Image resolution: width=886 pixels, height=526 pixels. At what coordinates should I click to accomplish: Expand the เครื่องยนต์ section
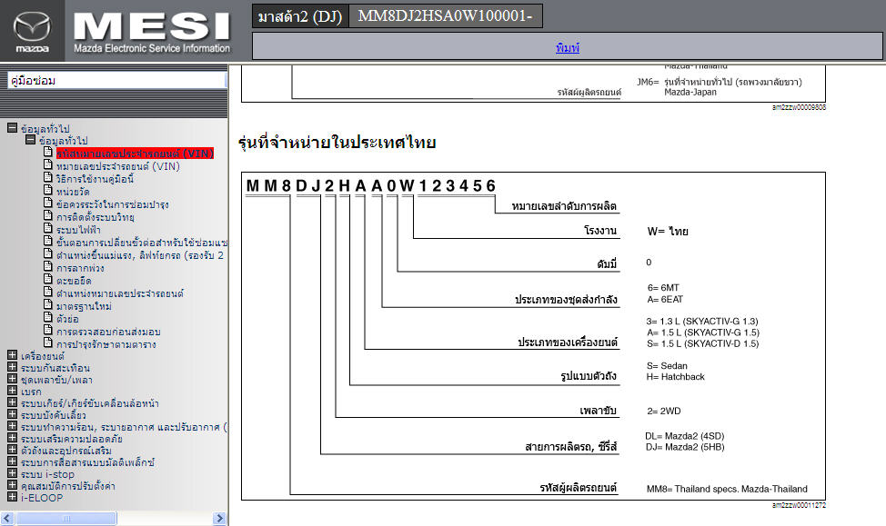[x=12, y=355]
